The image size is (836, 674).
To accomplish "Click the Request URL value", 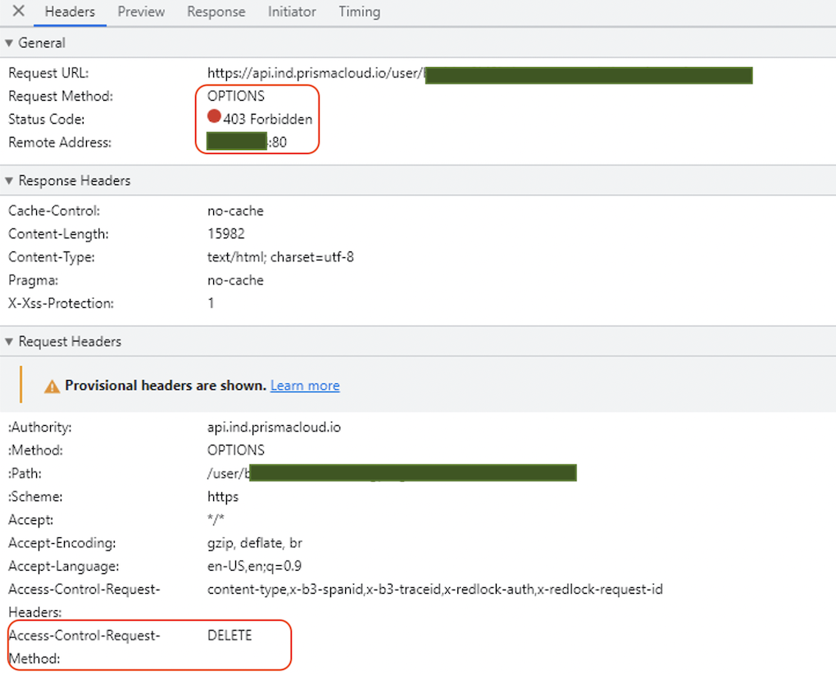I will point(320,73).
